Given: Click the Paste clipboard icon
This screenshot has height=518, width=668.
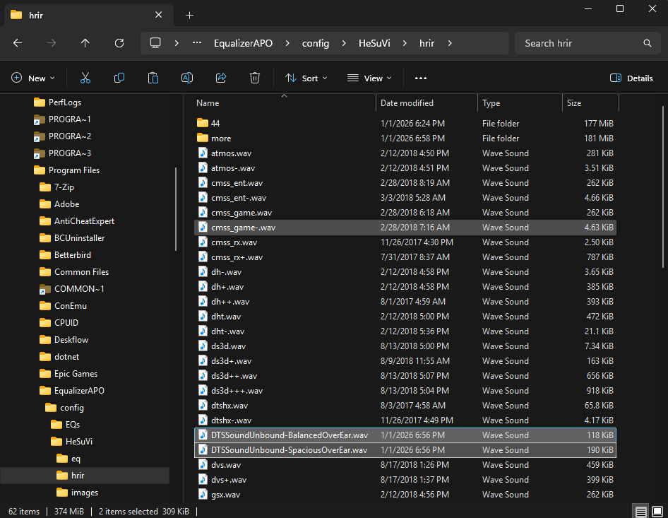Looking at the screenshot, I should tap(153, 78).
